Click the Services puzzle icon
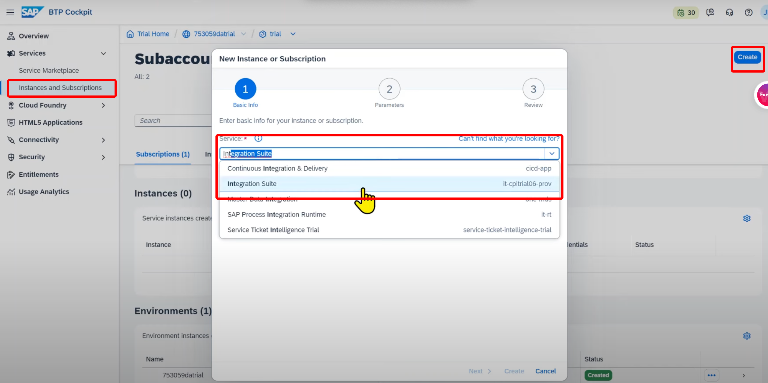768x383 pixels. click(x=11, y=53)
